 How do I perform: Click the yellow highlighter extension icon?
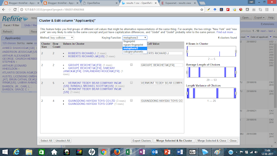[209, 10]
